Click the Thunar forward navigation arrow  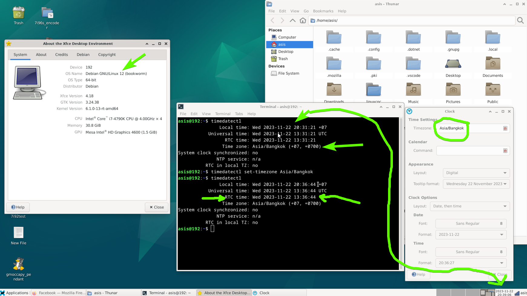(282, 20)
